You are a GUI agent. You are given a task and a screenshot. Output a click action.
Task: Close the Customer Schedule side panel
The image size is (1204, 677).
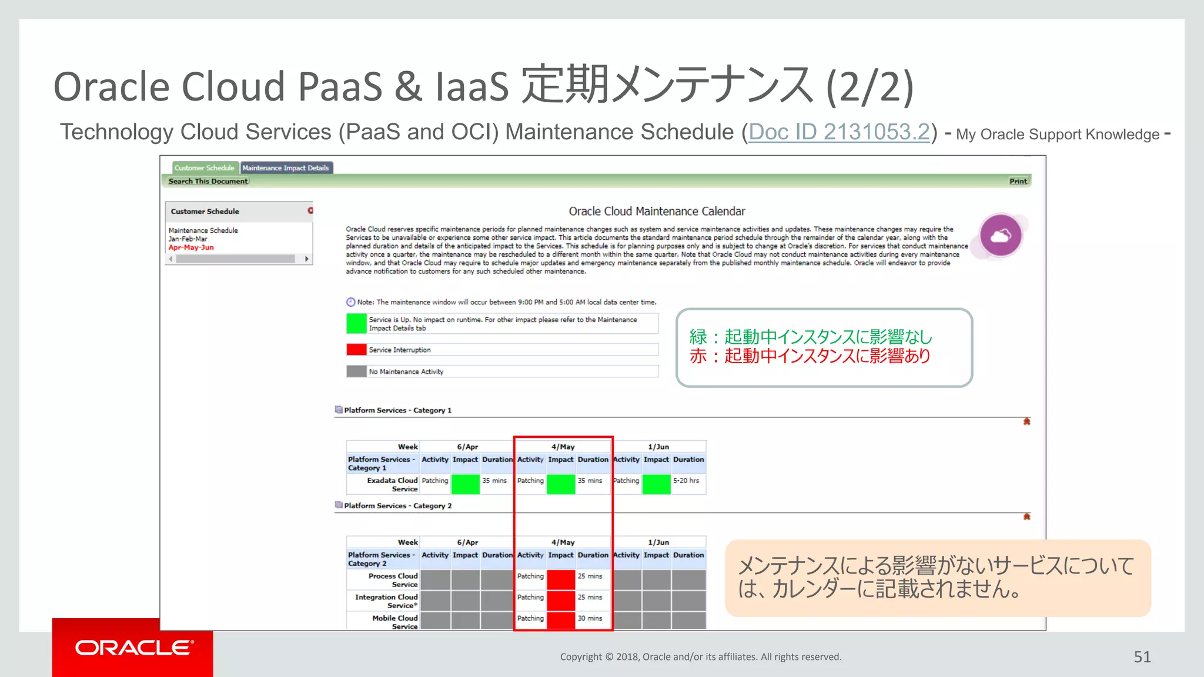click(310, 210)
